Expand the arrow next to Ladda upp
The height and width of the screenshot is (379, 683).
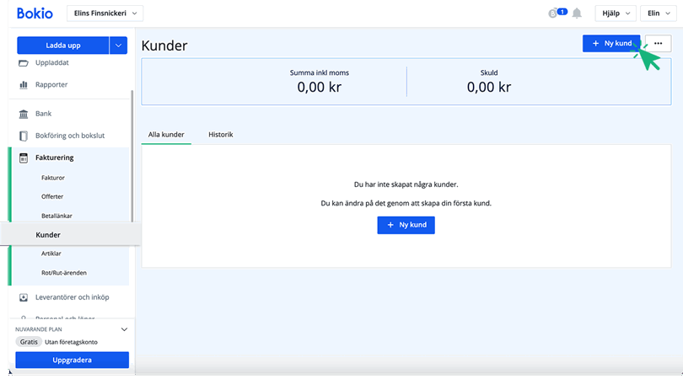(119, 45)
